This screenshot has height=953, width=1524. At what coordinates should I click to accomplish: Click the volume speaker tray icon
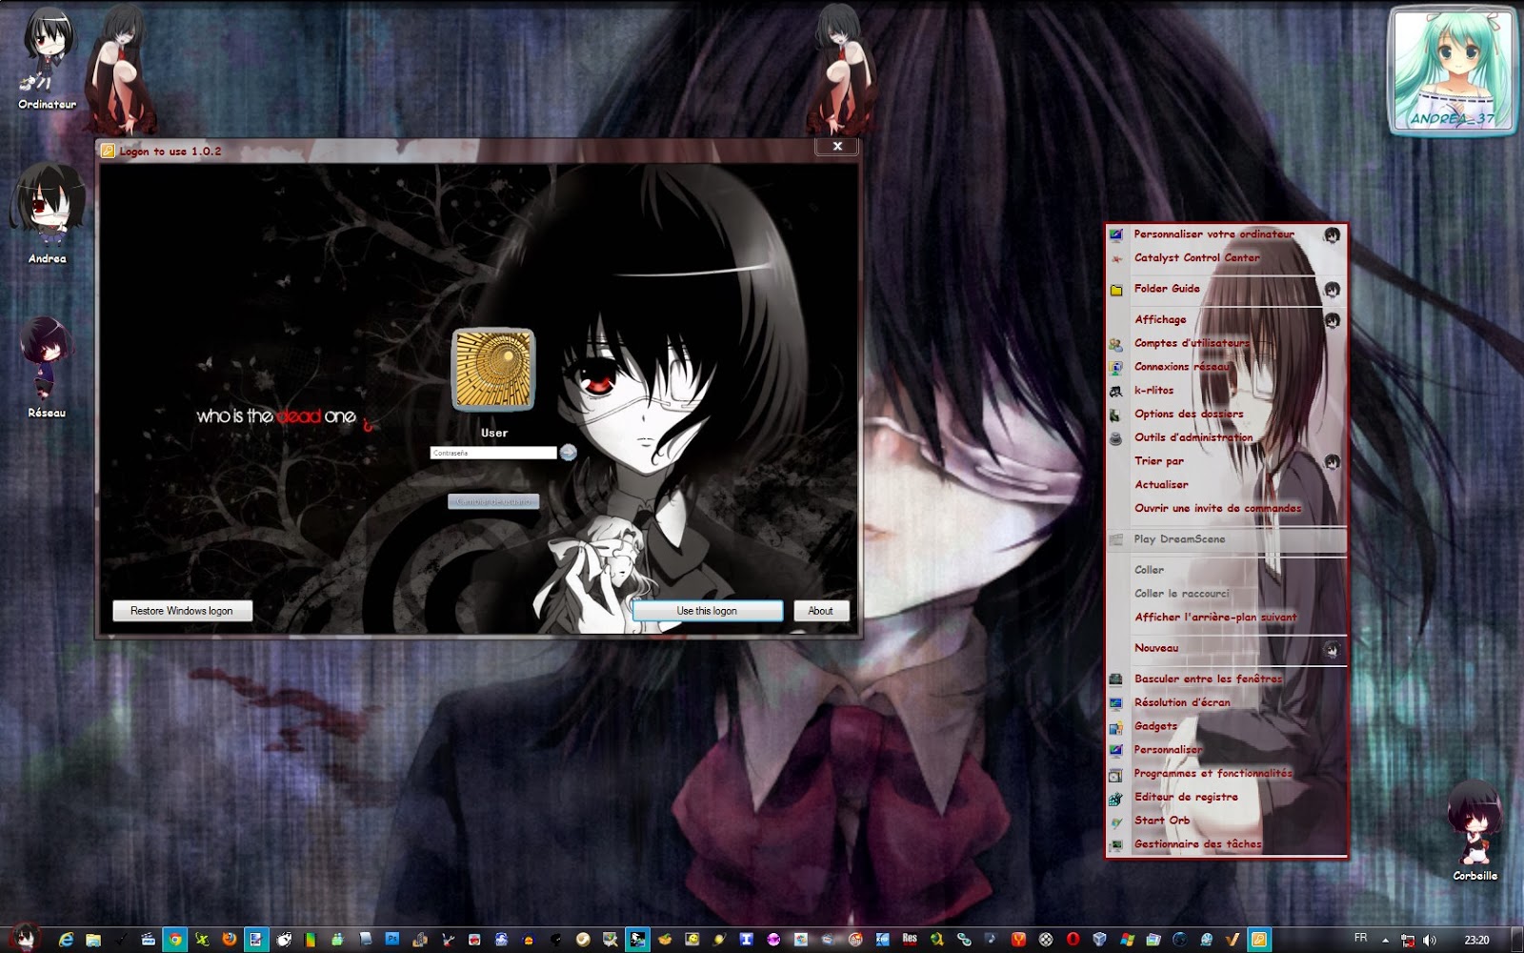1430,941
